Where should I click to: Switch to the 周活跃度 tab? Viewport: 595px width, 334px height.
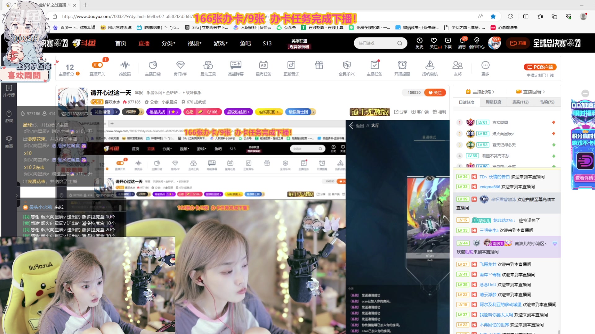coord(493,102)
